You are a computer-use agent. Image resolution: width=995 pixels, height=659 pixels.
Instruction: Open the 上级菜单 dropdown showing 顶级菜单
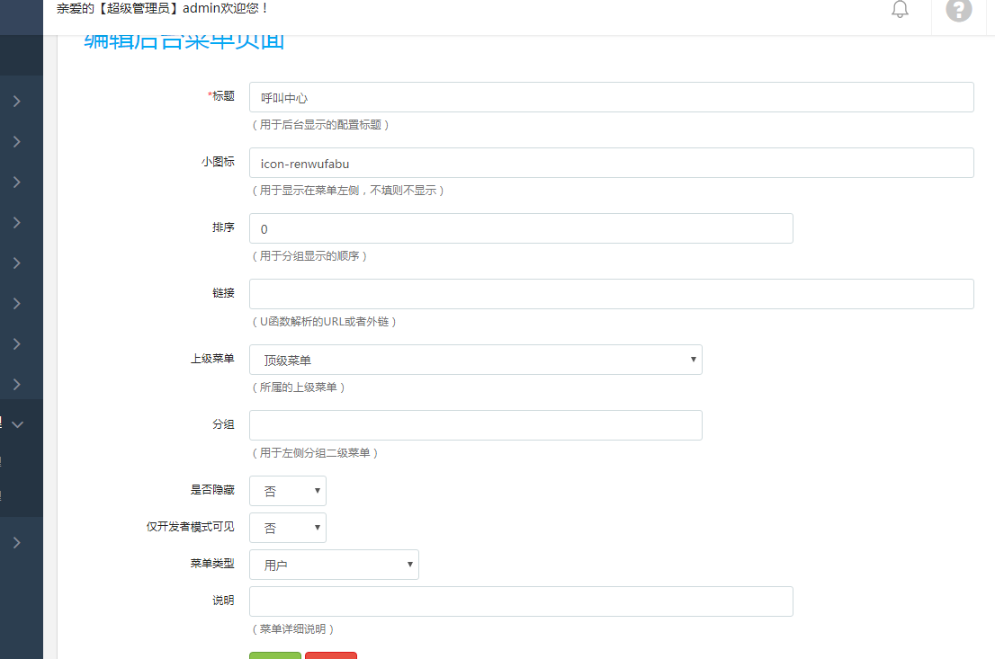coord(475,360)
